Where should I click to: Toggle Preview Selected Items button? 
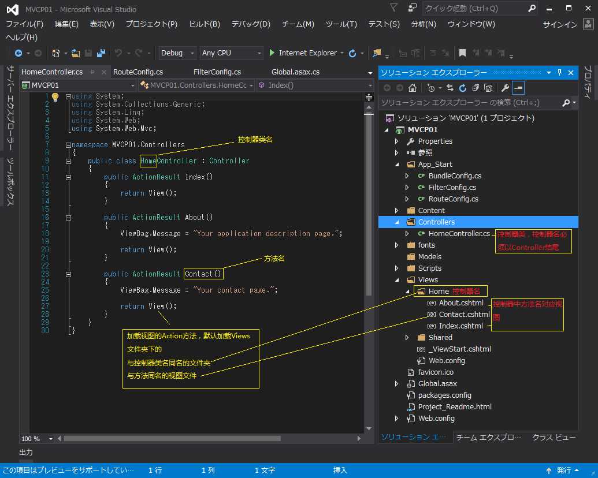pos(518,88)
